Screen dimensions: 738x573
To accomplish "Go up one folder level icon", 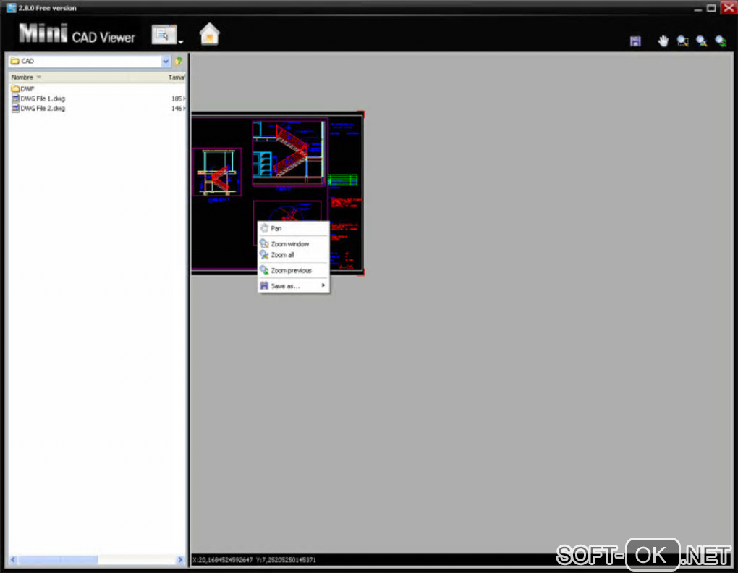I will coord(179,61).
